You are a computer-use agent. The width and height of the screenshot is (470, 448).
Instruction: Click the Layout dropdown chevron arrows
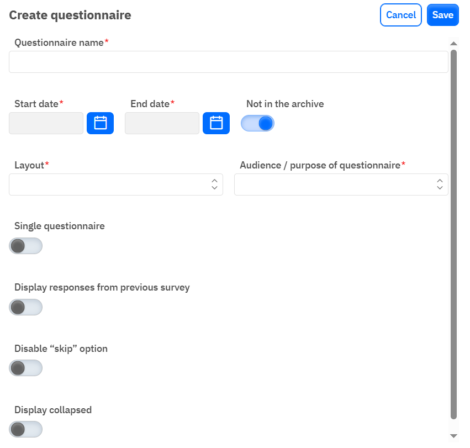(214, 185)
